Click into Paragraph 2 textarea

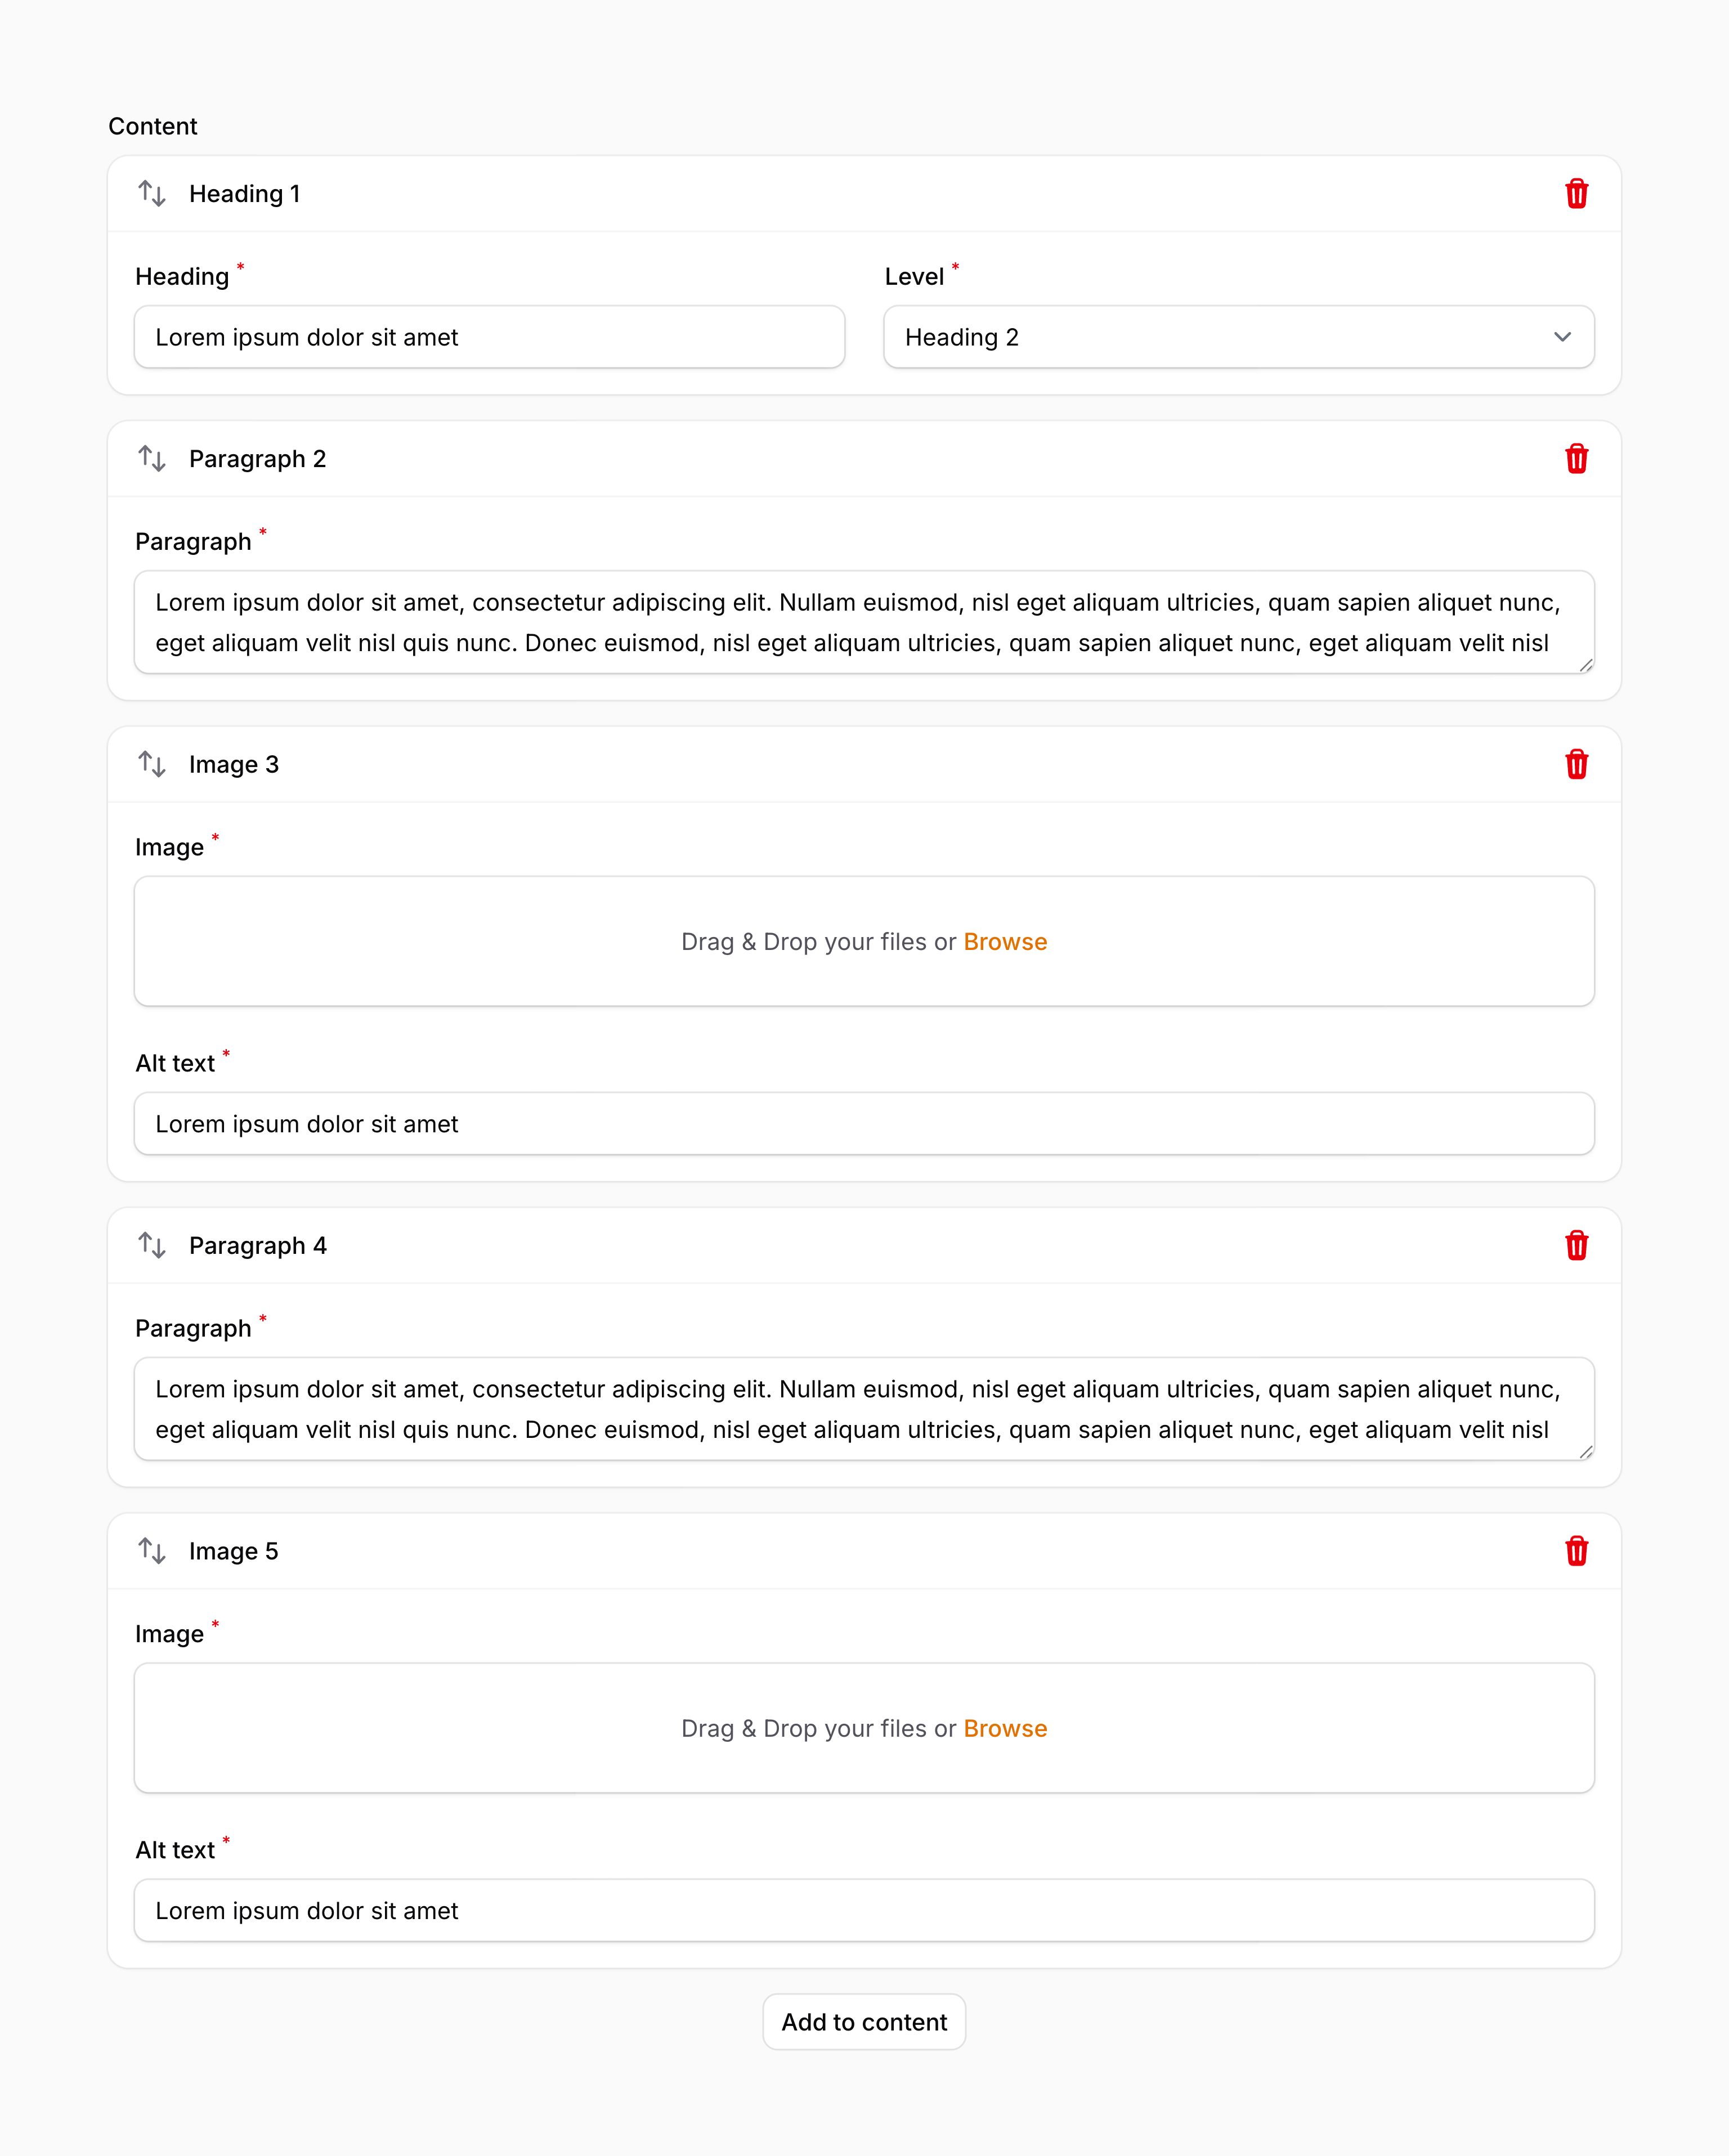(x=864, y=623)
